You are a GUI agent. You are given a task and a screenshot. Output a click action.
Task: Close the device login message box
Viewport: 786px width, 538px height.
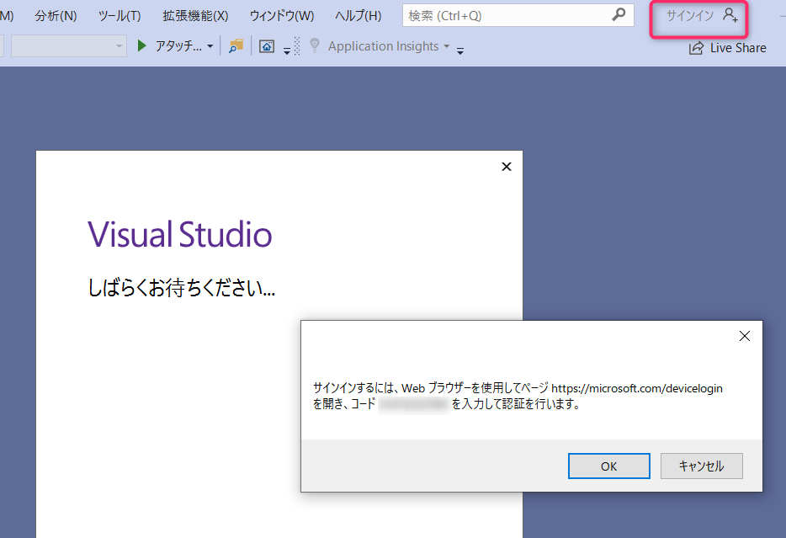click(x=745, y=336)
